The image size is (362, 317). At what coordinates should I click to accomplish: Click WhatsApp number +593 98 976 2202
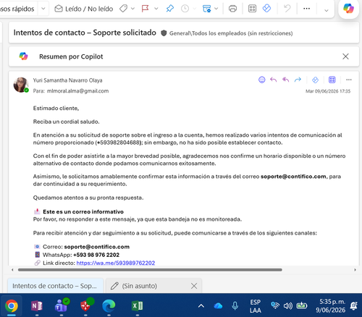click(x=96, y=255)
